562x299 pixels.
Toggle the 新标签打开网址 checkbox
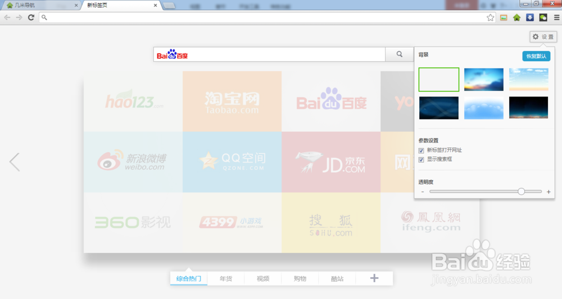pos(421,150)
